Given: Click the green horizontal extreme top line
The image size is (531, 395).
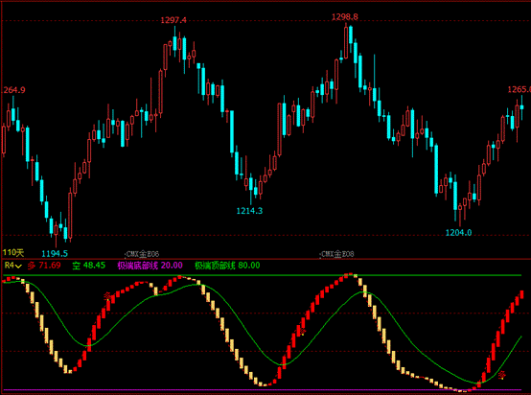Looking at the screenshot, I should point(262,275).
